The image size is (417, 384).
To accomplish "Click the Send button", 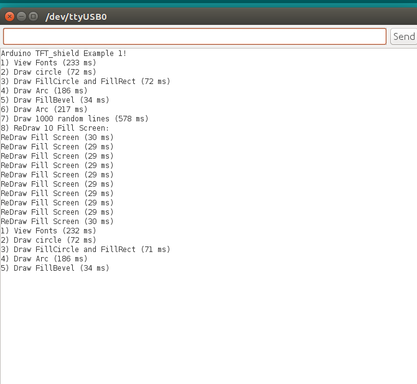I will click(403, 37).
